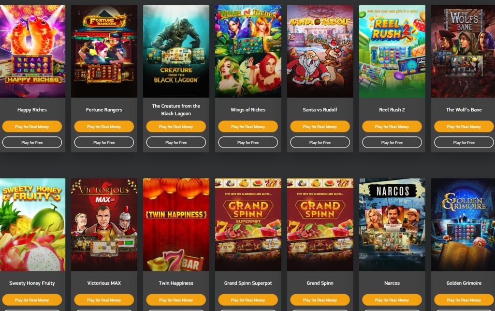Click Play for Free under Fortune Rangers

pyautogui.click(x=104, y=142)
